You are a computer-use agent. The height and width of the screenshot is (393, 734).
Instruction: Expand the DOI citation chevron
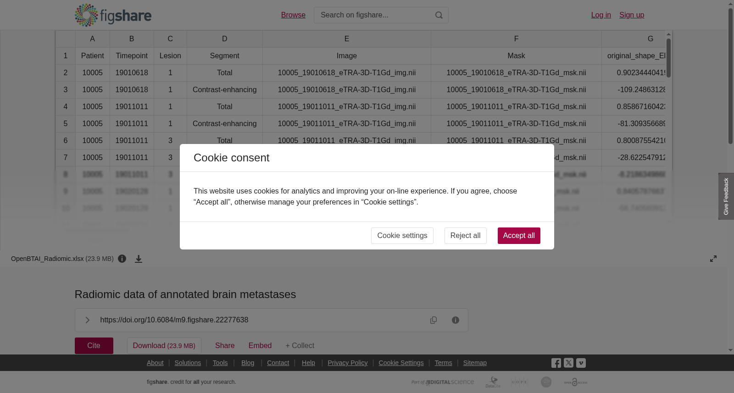(x=87, y=320)
